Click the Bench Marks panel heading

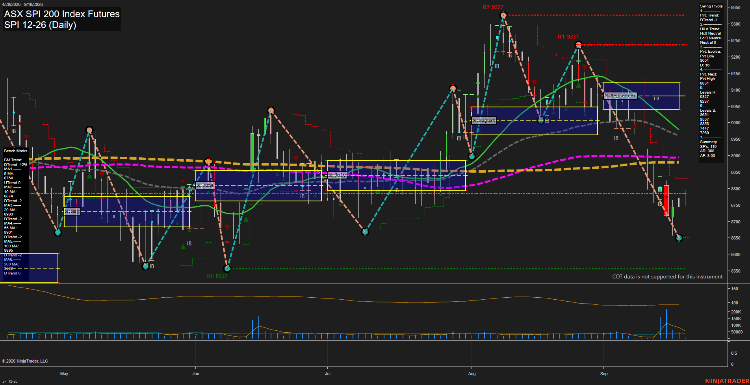(x=16, y=151)
